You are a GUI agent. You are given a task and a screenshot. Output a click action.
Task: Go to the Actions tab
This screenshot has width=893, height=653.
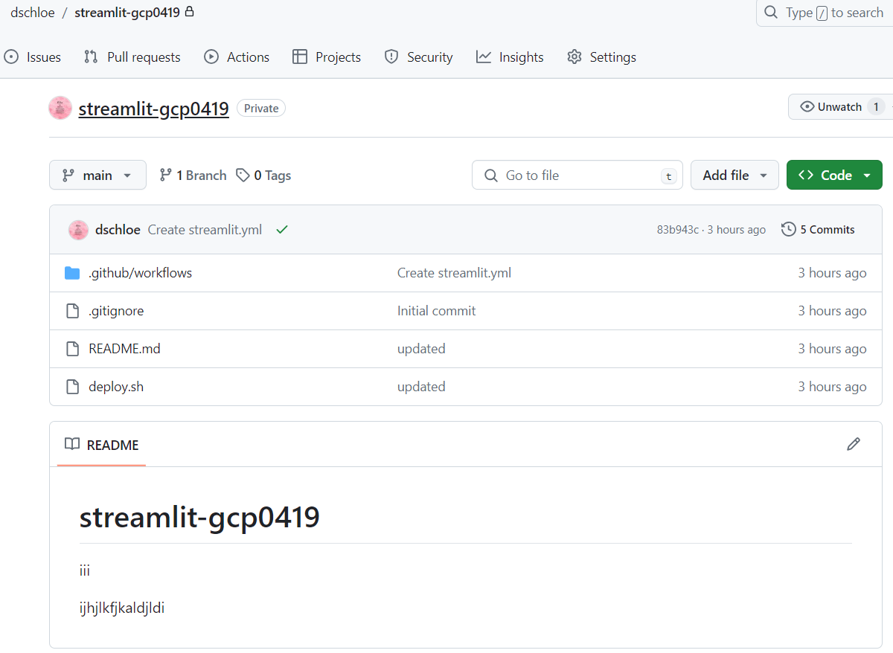coord(237,57)
